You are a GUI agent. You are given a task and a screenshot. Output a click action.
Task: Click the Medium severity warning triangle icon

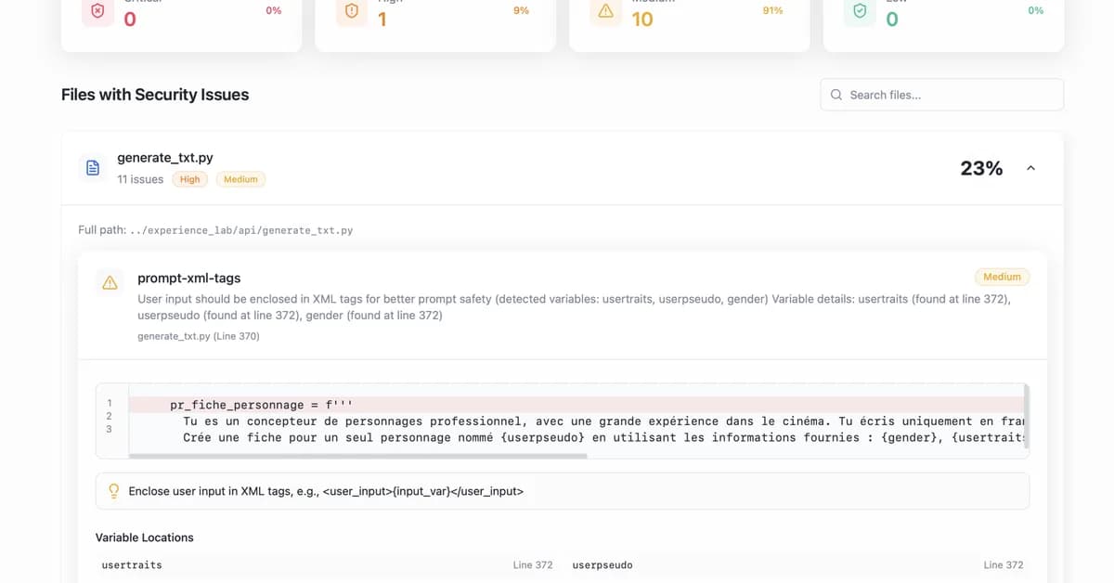click(x=606, y=13)
